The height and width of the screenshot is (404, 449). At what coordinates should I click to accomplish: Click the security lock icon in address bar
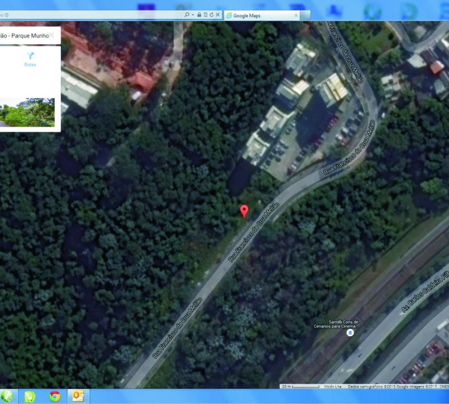[x=199, y=15]
